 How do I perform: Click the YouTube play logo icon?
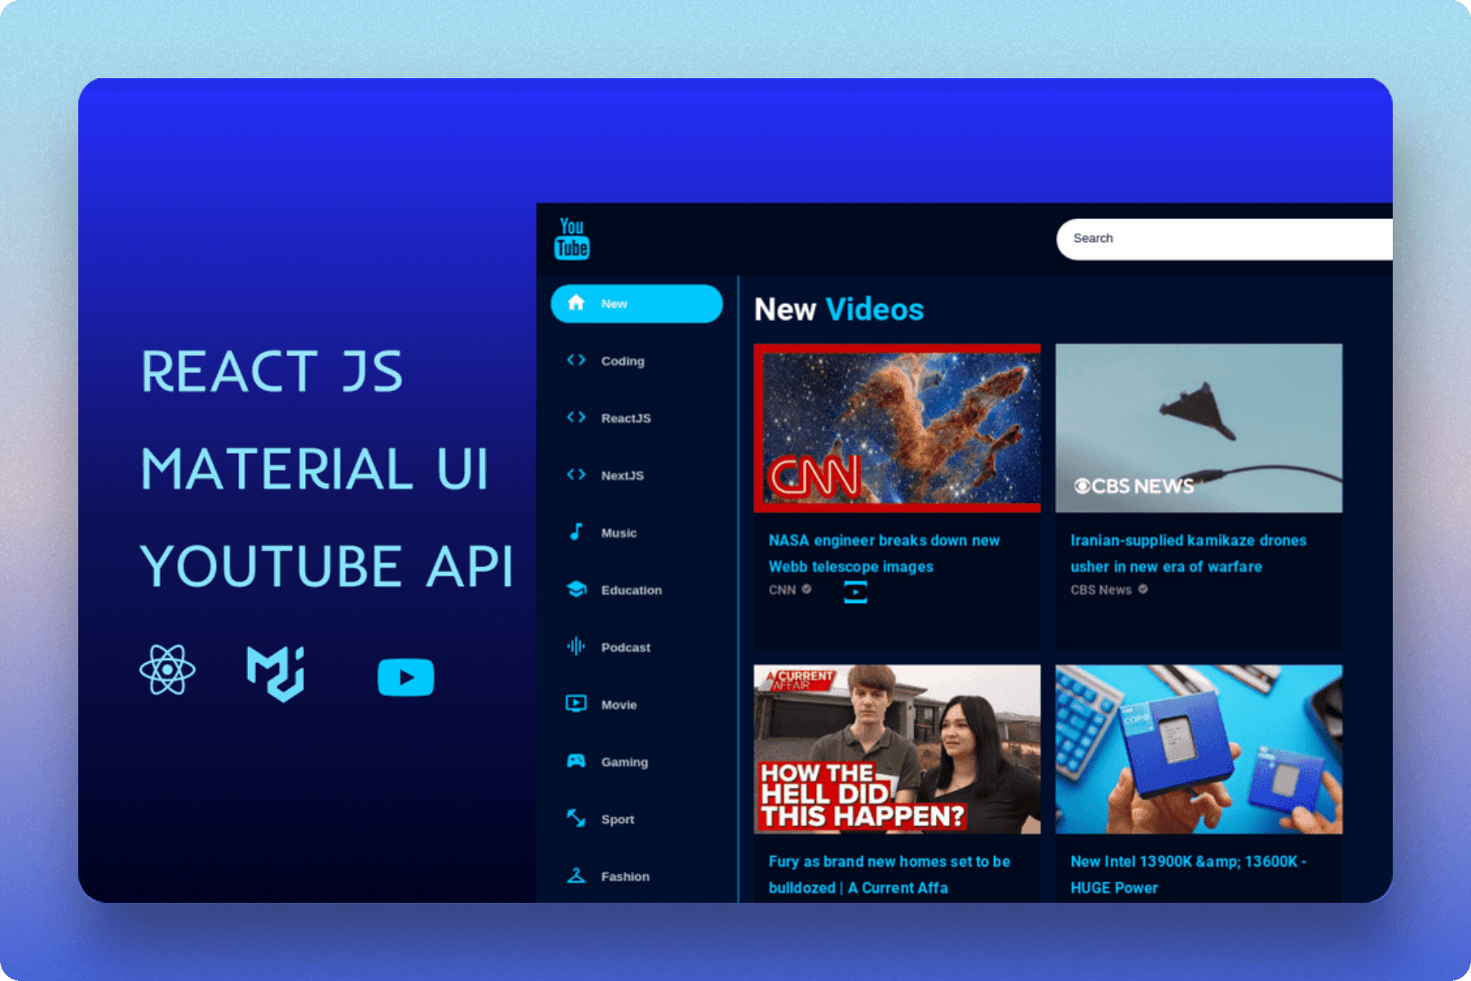pyautogui.click(x=406, y=677)
